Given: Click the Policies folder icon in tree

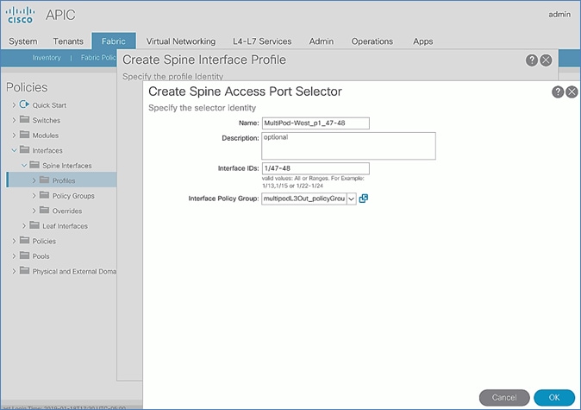Looking at the screenshot, I should pyautogui.click(x=24, y=241).
